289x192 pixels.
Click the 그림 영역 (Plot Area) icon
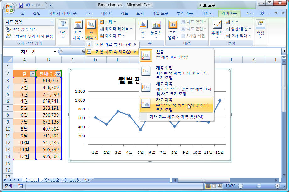click(173, 30)
